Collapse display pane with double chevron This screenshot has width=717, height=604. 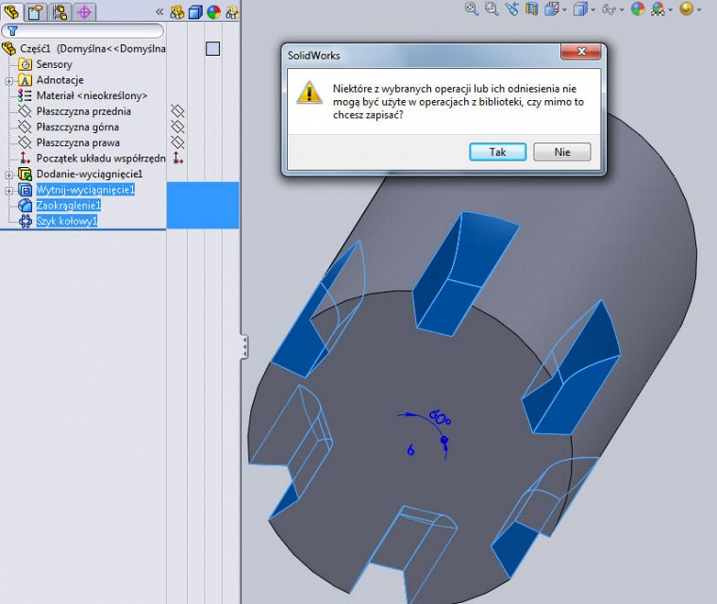[x=159, y=12]
